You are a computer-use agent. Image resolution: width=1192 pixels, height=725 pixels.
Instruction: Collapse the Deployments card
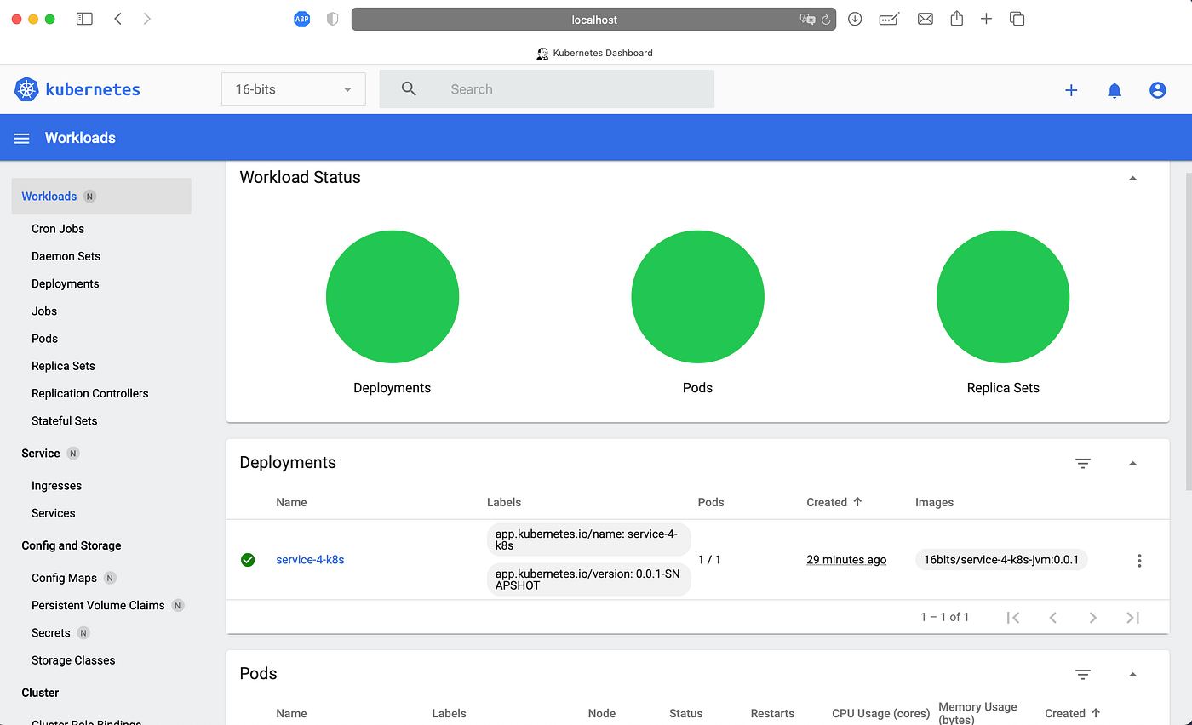tap(1132, 463)
